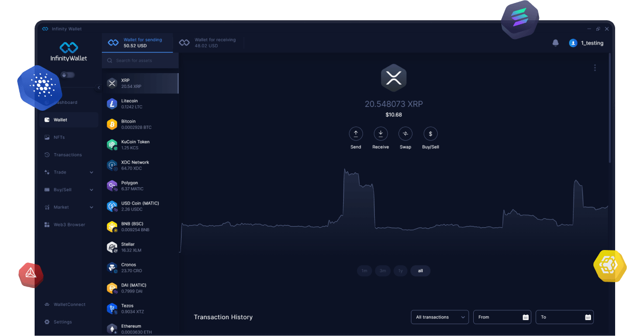Select the all chart range
This screenshot has height=336, width=627.
tap(420, 271)
